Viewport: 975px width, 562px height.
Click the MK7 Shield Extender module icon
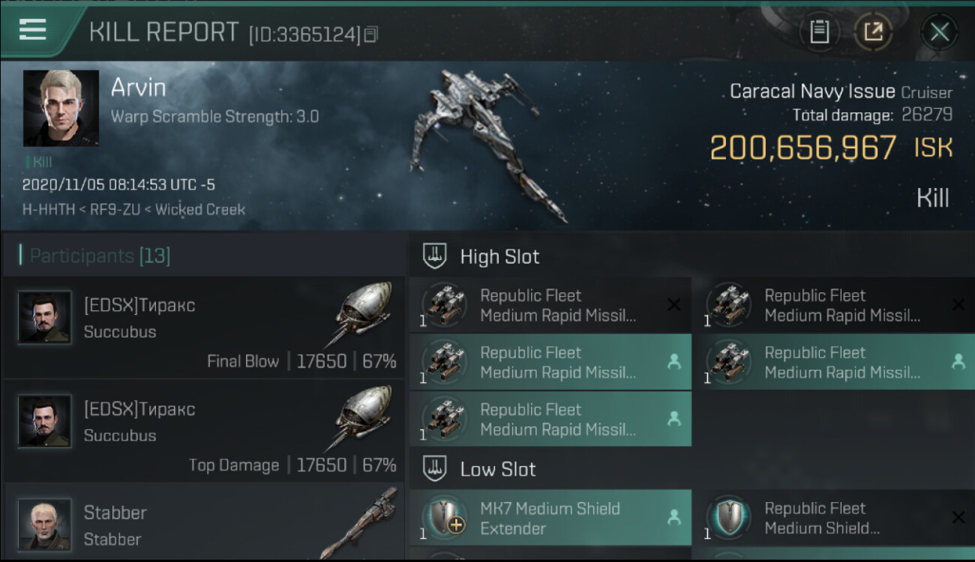click(444, 519)
